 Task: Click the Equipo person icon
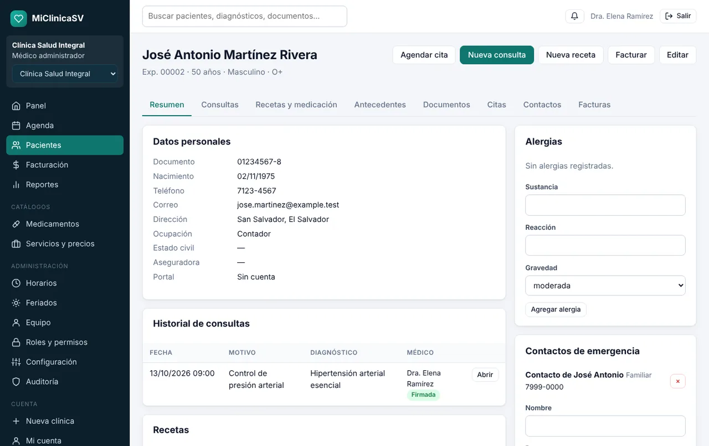16,323
